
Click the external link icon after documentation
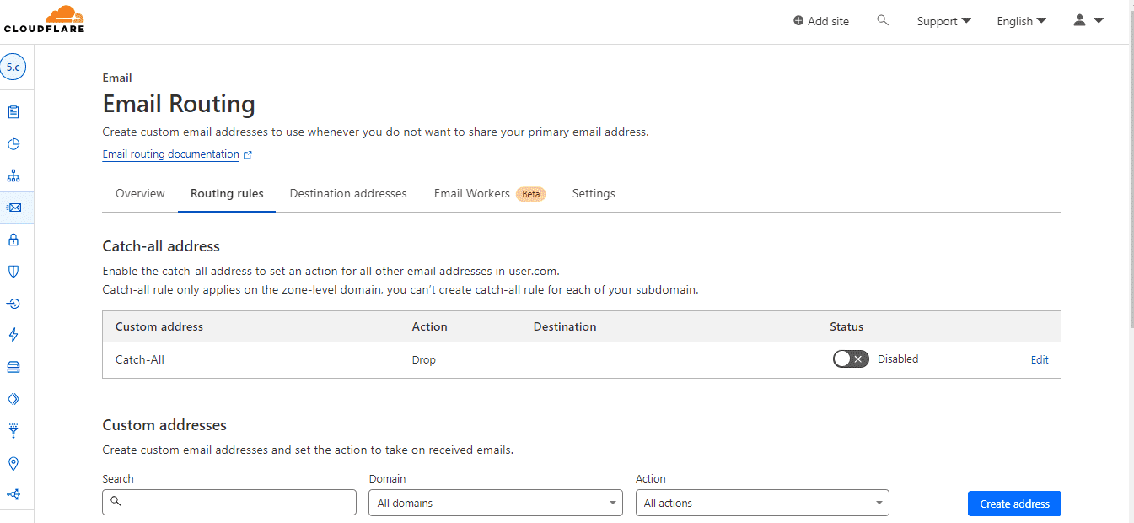248,155
